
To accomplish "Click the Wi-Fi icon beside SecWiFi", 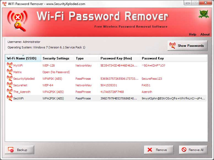I will pyautogui.click(x=9, y=98).
